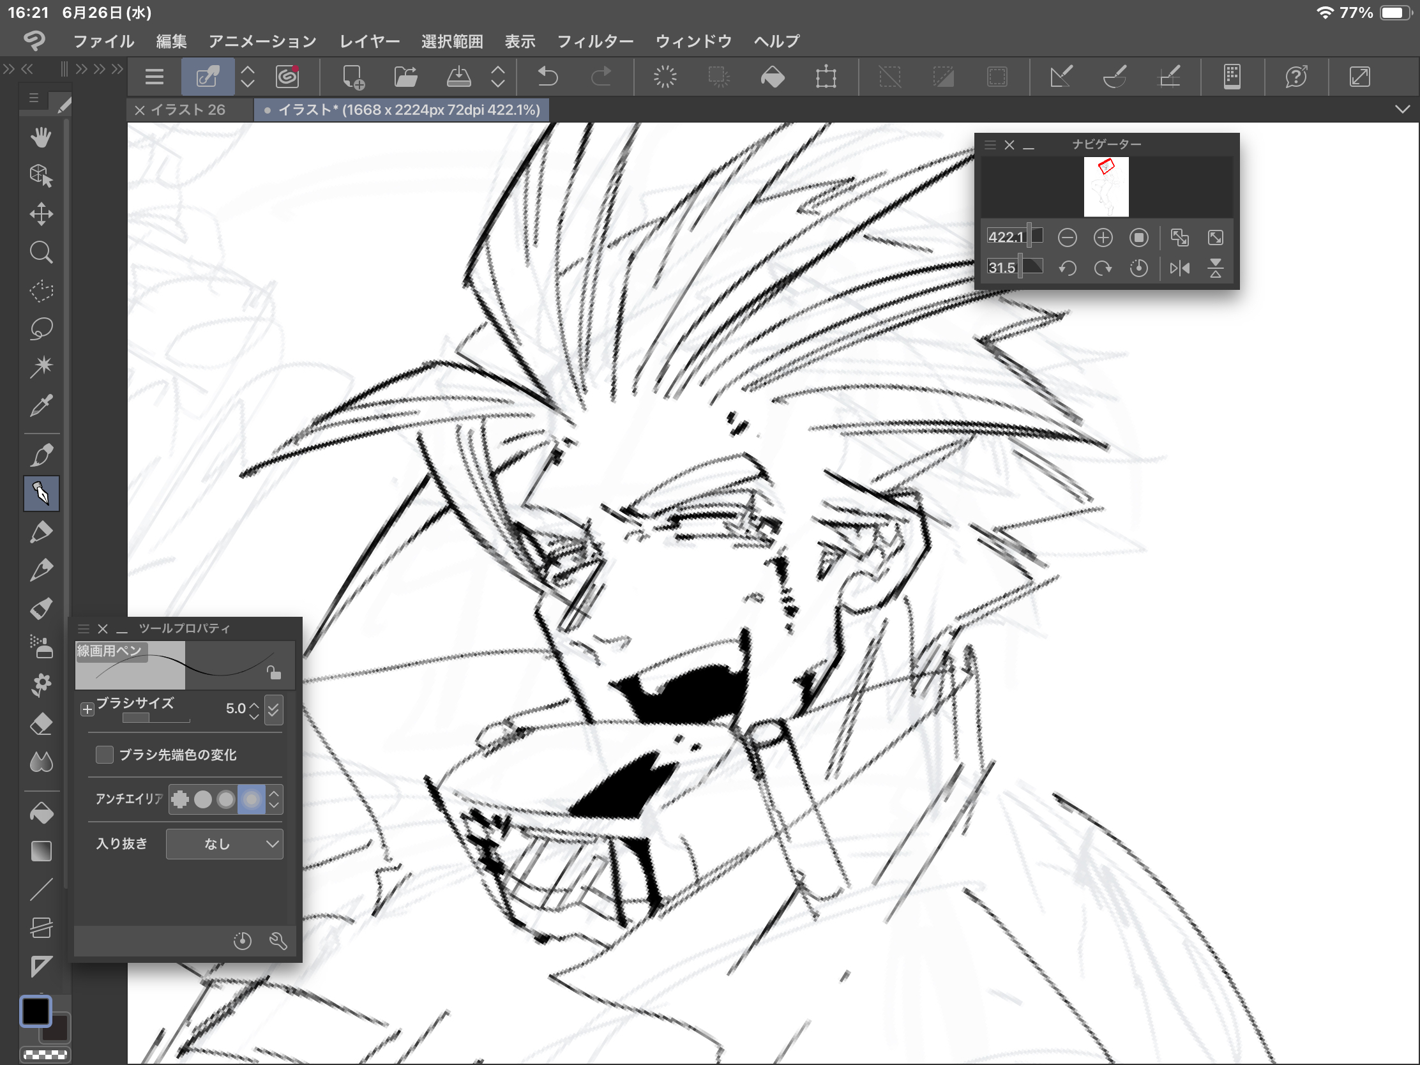This screenshot has width=1420, height=1065.
Task: Expand the canvas tab list chevron
Action: click(1402, 109)
